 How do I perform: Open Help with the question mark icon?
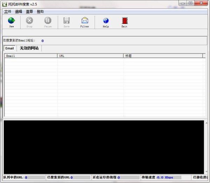pos(106,21)
